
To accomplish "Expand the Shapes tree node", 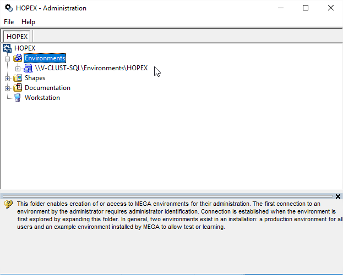I will (x=8, y=78).
